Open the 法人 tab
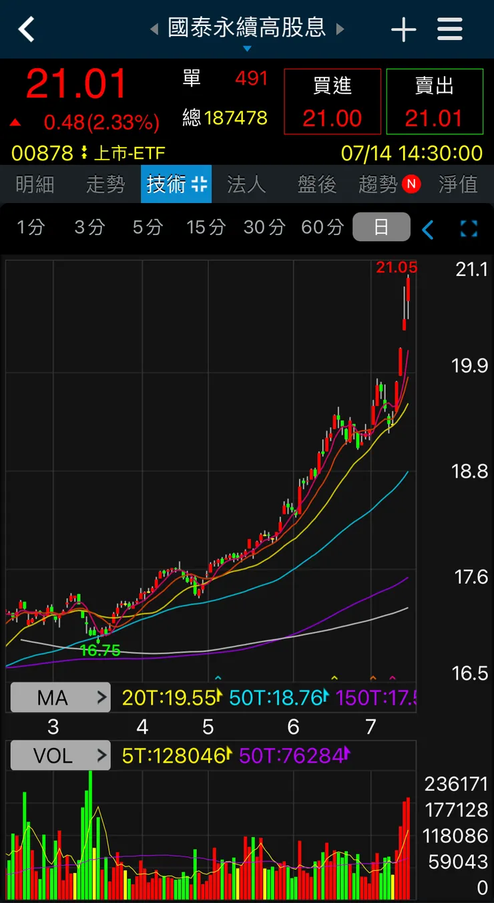The image size is (494, 903). pyautogui.click(x=246, y=184)
